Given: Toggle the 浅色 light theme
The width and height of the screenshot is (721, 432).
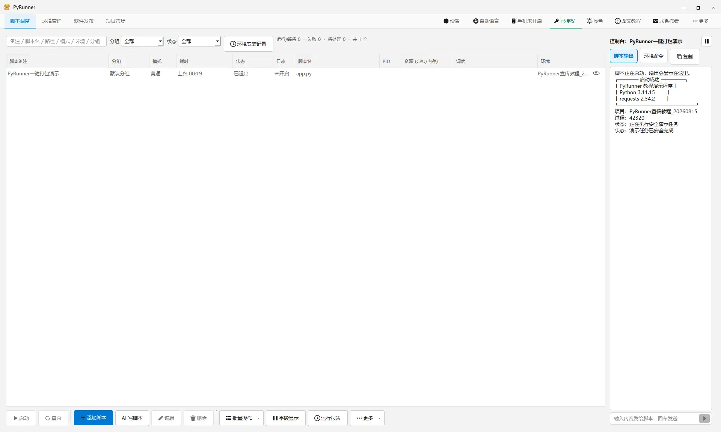Looking at the screenshot, I should tap(595, 21).
